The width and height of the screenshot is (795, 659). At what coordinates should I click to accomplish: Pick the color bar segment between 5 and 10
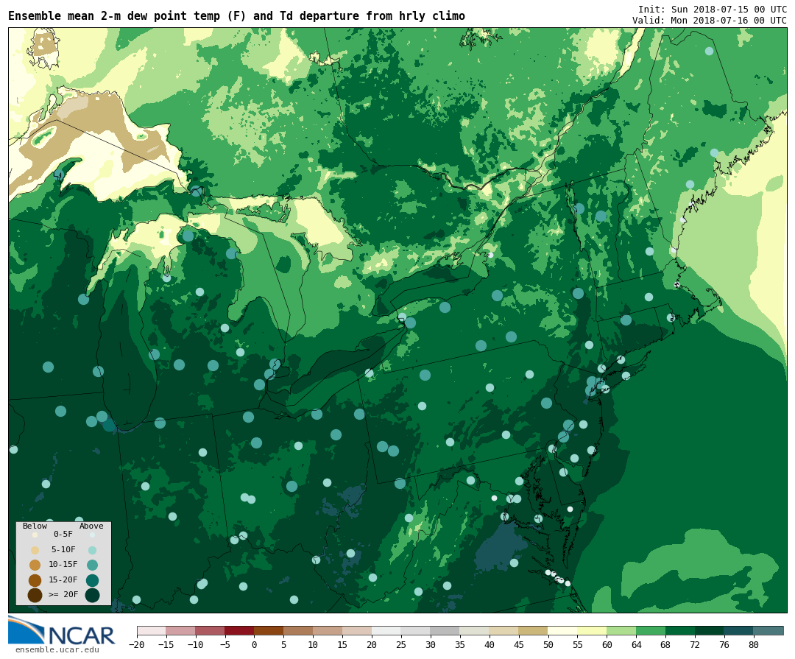point(298,630)
